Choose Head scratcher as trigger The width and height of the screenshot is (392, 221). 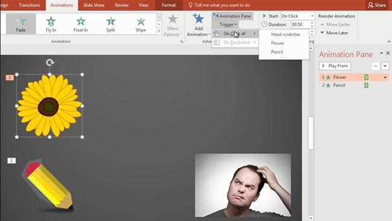click(284, 34)
